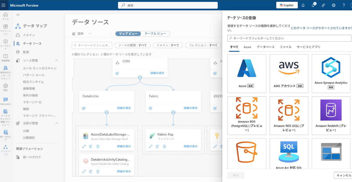Select Amazon RDS (SQL) tile
352x182 pixels.
pos(289,116)
